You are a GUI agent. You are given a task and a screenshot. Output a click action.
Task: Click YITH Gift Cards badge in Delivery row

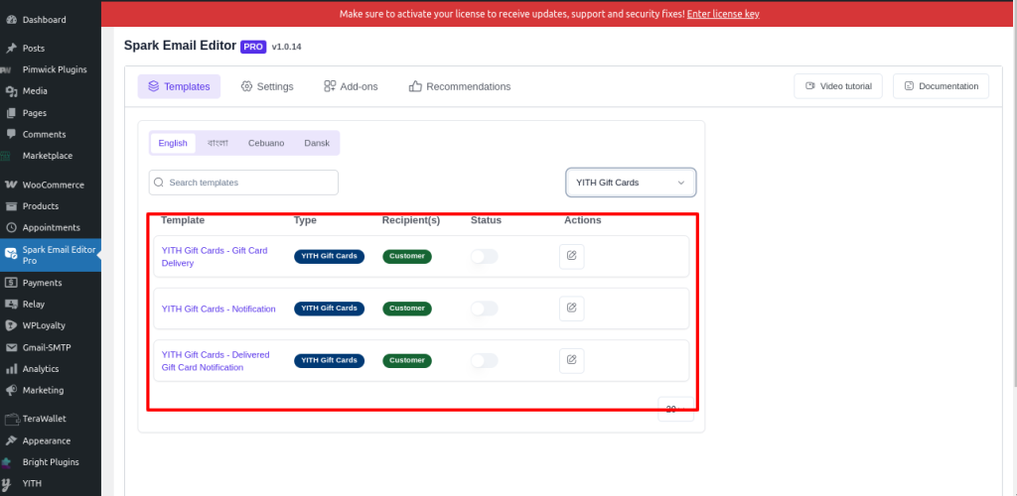[x=330, y=256]
